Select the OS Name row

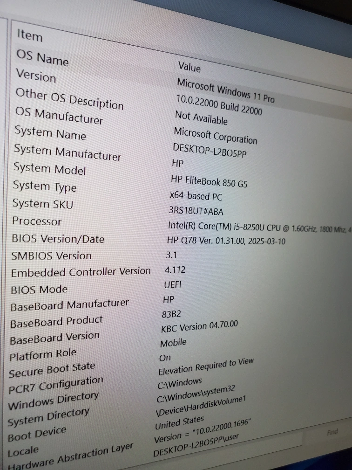(x=42, y=58)
